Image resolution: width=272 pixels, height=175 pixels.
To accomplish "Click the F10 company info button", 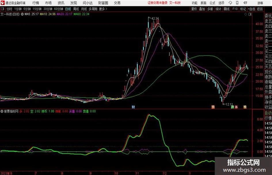I will pyautogui.click(x=235, y=9).
